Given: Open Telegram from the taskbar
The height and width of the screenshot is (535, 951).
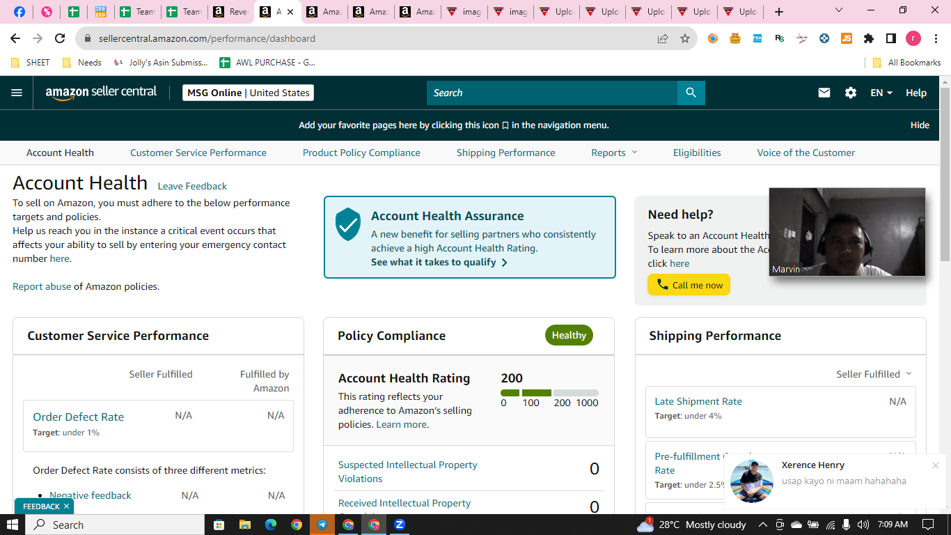Looking at the screenshot, I should click(x=322, y=525).
